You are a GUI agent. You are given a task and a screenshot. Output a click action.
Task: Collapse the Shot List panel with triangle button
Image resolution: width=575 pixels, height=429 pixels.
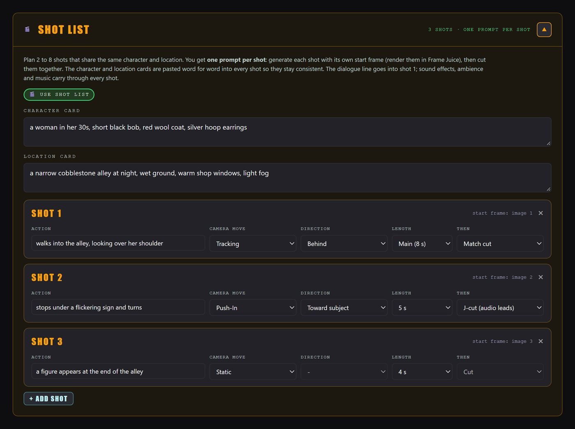click(x=544, y=30)
